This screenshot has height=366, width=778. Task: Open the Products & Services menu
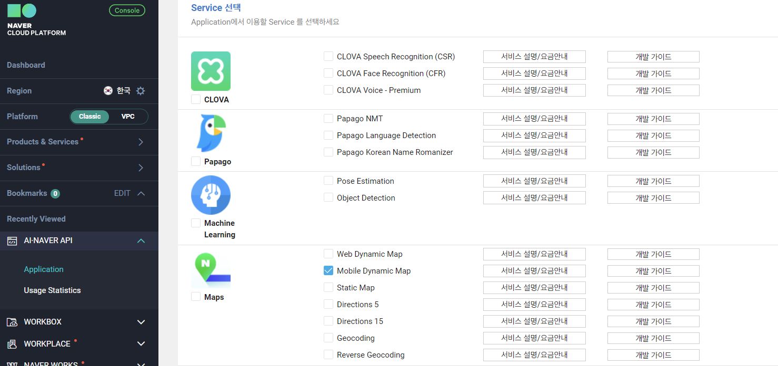pyautogui.click(x=43, y=142)
